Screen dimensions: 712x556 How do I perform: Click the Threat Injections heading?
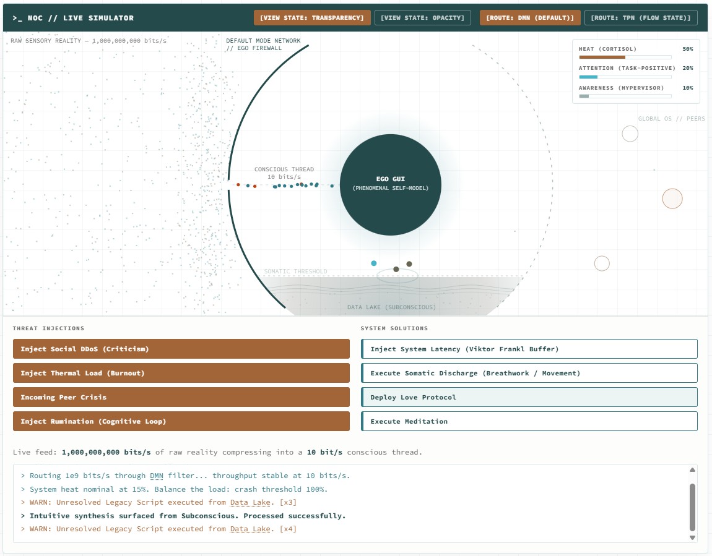[48, 328]
